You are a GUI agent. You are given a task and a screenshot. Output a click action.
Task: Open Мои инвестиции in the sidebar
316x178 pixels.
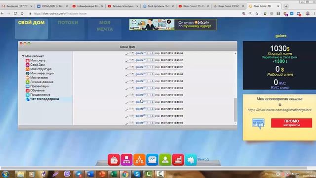click(42, 73)
